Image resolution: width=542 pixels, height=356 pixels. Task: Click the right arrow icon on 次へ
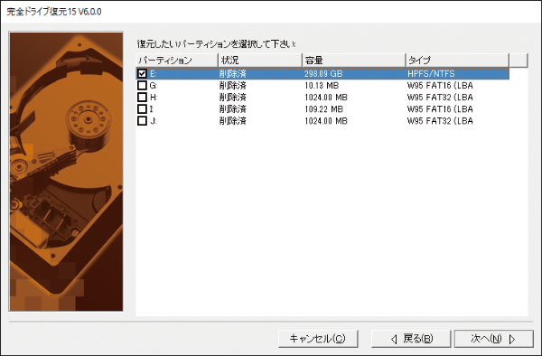(x=512, y=339)
